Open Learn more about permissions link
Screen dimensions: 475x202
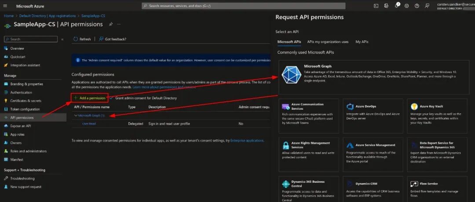[x=164, y=87]
